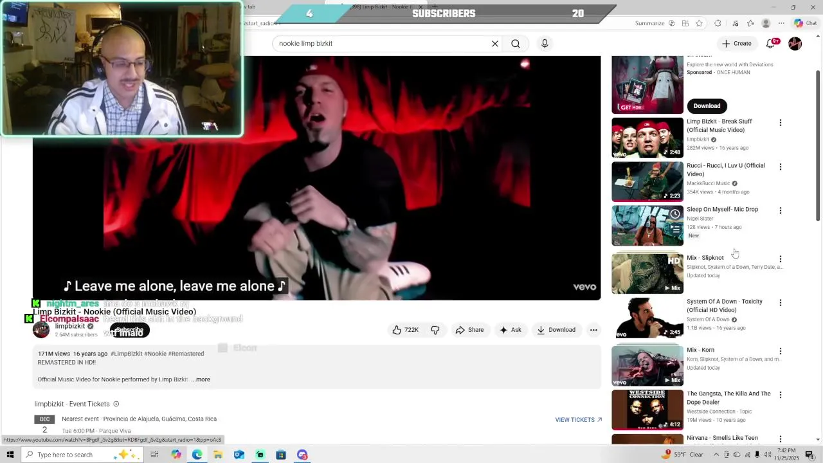The height and width of the screenshot is (463, 823).
Task: Clear the YouTube search box text
Action: coord(495,44)
